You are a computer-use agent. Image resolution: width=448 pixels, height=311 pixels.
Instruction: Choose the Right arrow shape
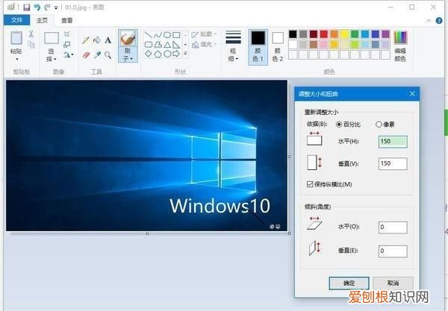tap(176, 54)
